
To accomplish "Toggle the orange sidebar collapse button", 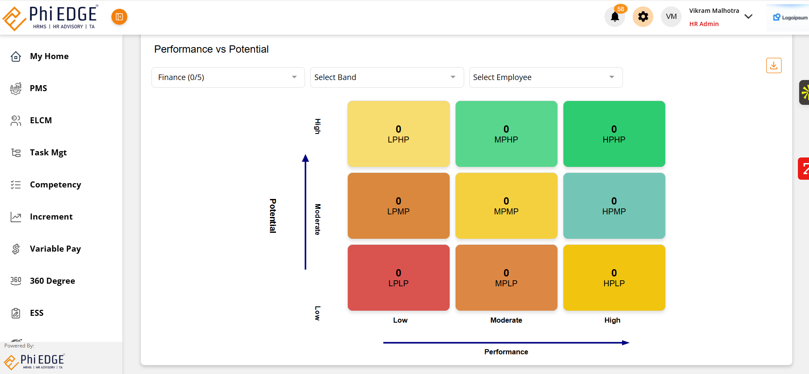I will [x=119, y=17].
